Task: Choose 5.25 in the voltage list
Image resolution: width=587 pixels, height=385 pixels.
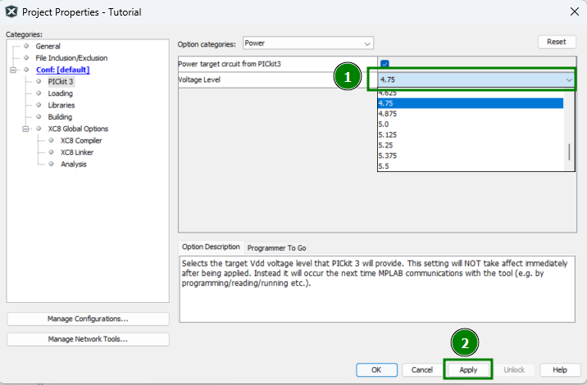Action: [x=471, y=145]
